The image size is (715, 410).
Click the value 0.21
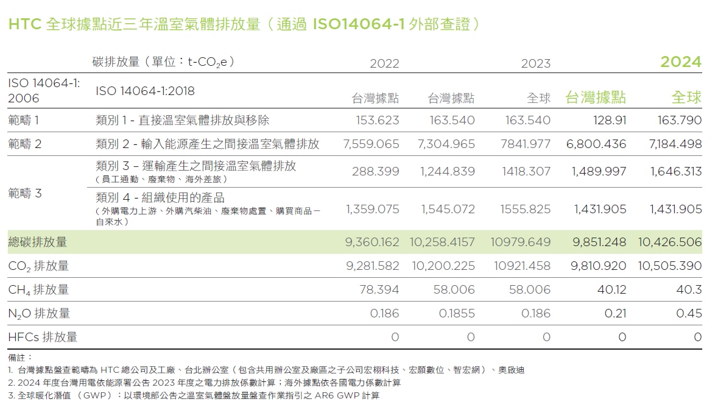615,313
